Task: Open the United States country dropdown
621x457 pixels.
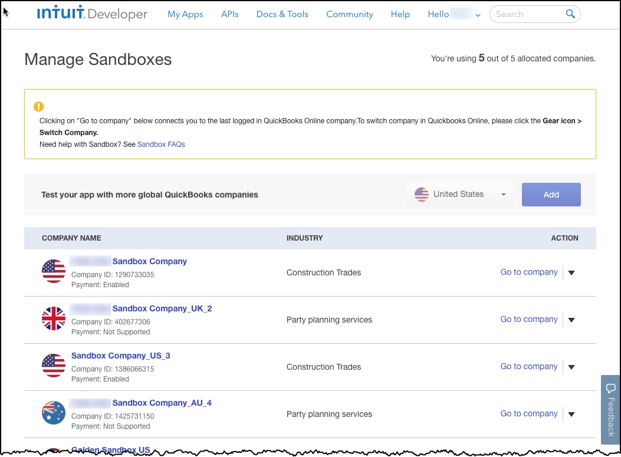Action: 503,194
